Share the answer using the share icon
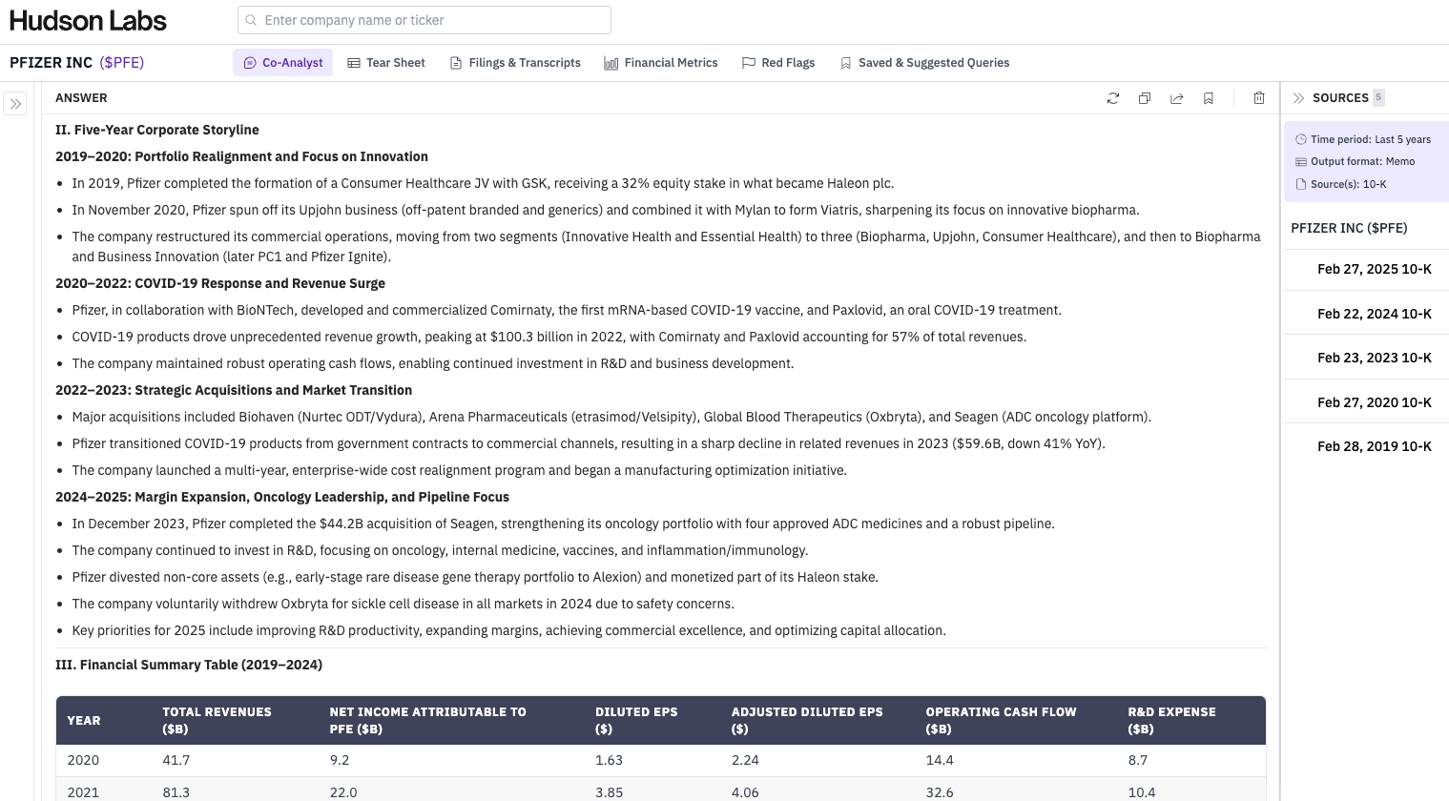The image size is (1449, 801). point(1176,98)
